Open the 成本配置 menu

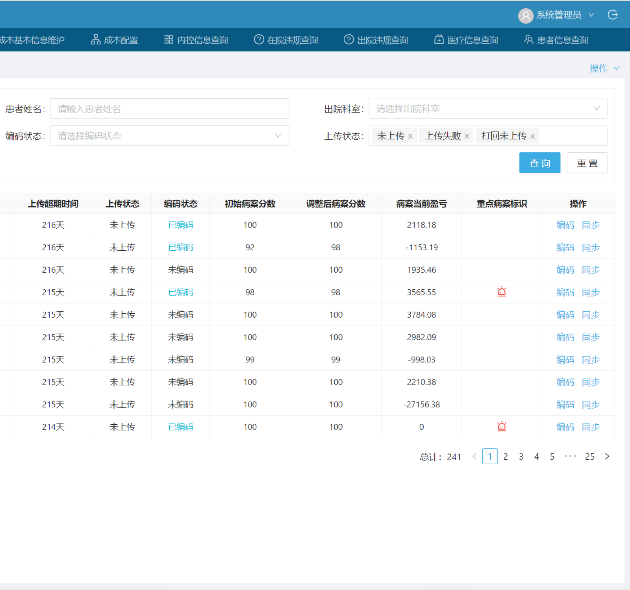coord(115,40)
